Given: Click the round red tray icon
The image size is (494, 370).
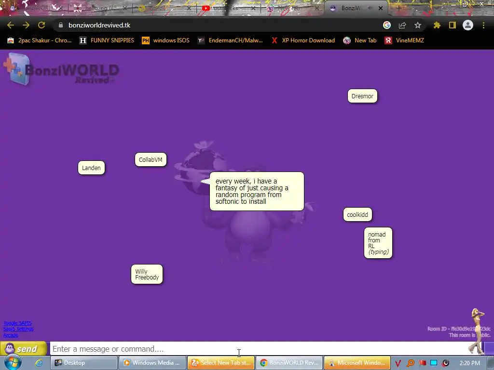Looking at the screenshot, I should [x=445, y=363].
